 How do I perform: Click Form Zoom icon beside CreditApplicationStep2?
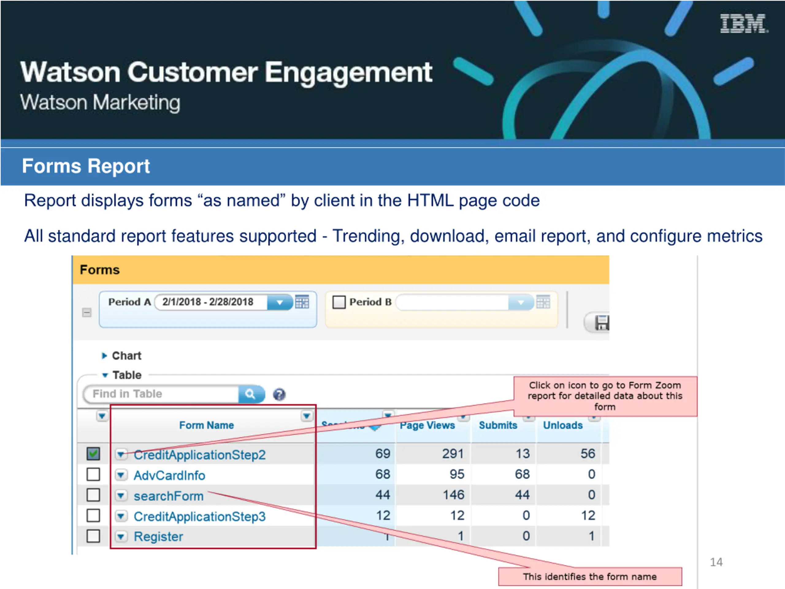pos(121,454)
